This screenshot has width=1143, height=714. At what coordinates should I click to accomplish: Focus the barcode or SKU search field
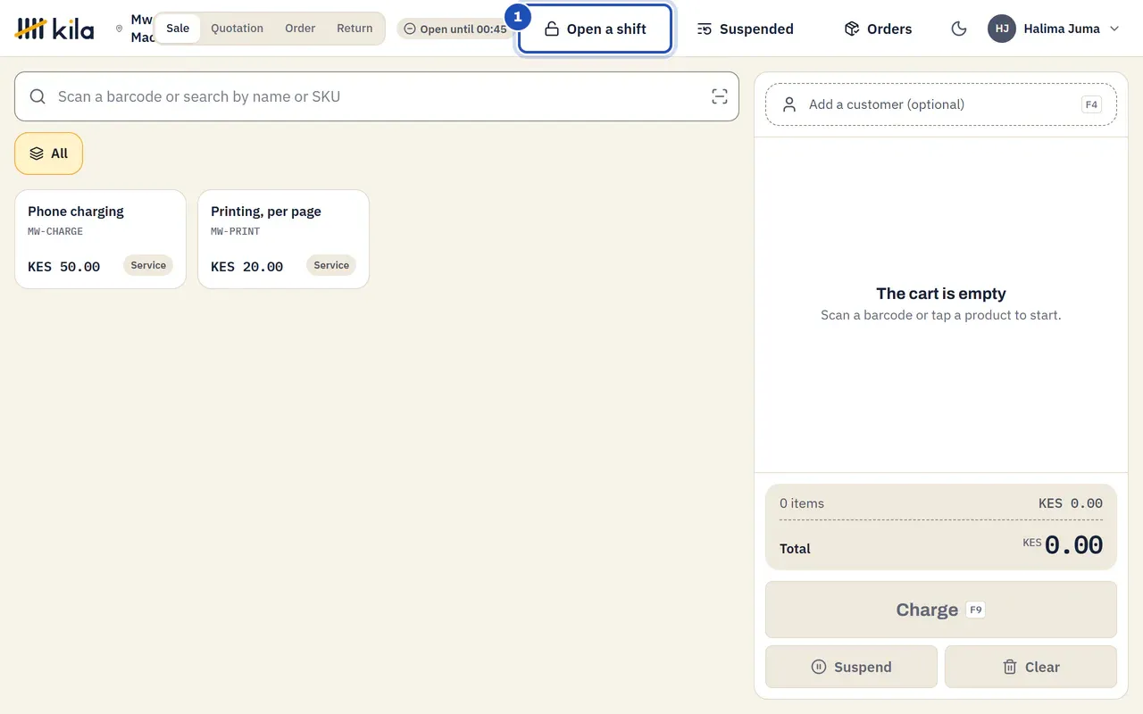tap(377, 96)
